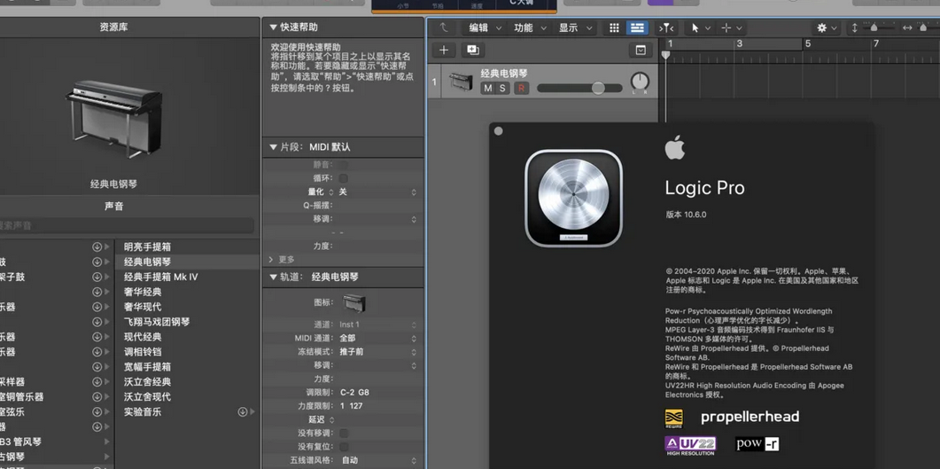This screenshot has width=940, height=469.
Task: Open the 量化 关 dropdown
Action: 377,192
